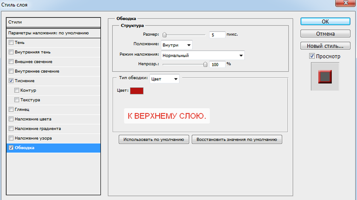
Task: Open the Наложение узора style row
Action: pyautogui.click(x=54, y=138)
